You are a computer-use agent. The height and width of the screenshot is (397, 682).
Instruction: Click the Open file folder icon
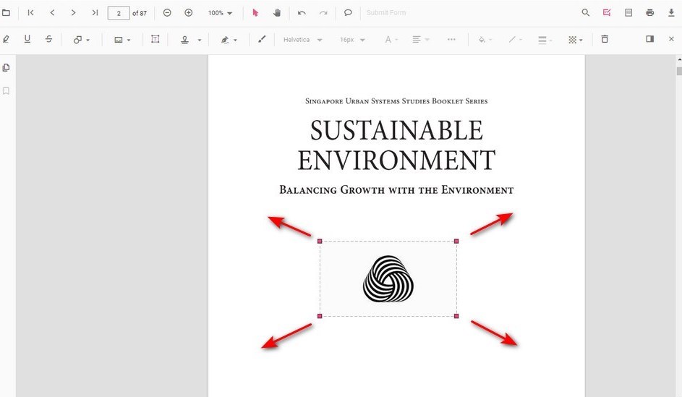point(7,13)
